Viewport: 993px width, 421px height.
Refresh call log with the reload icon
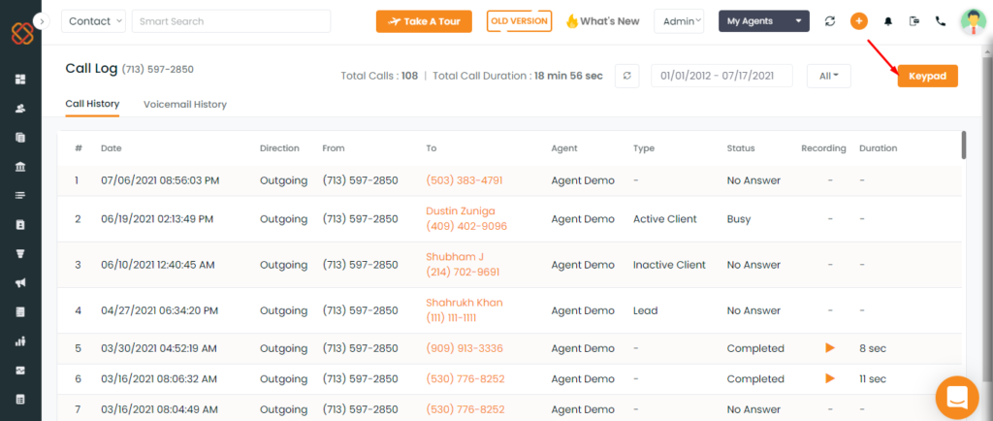[627, 76]
